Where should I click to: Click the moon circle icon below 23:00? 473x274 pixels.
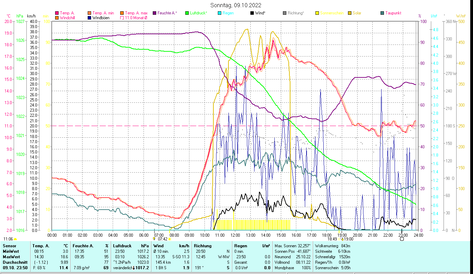pos(402,239)
